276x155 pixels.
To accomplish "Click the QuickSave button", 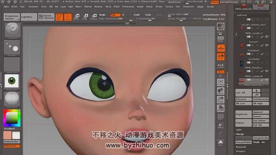I will [174, 2].
